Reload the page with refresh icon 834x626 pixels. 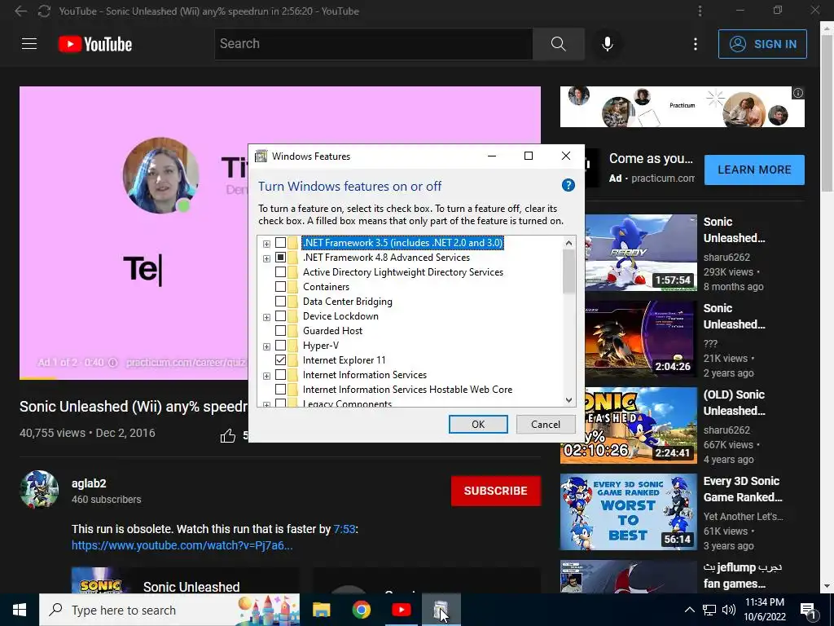click(x=44, y=11)
